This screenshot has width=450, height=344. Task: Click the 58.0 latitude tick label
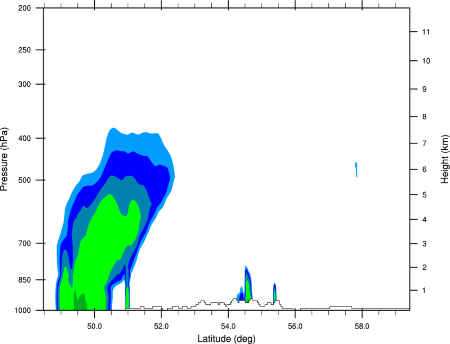(x=362, y=327)
